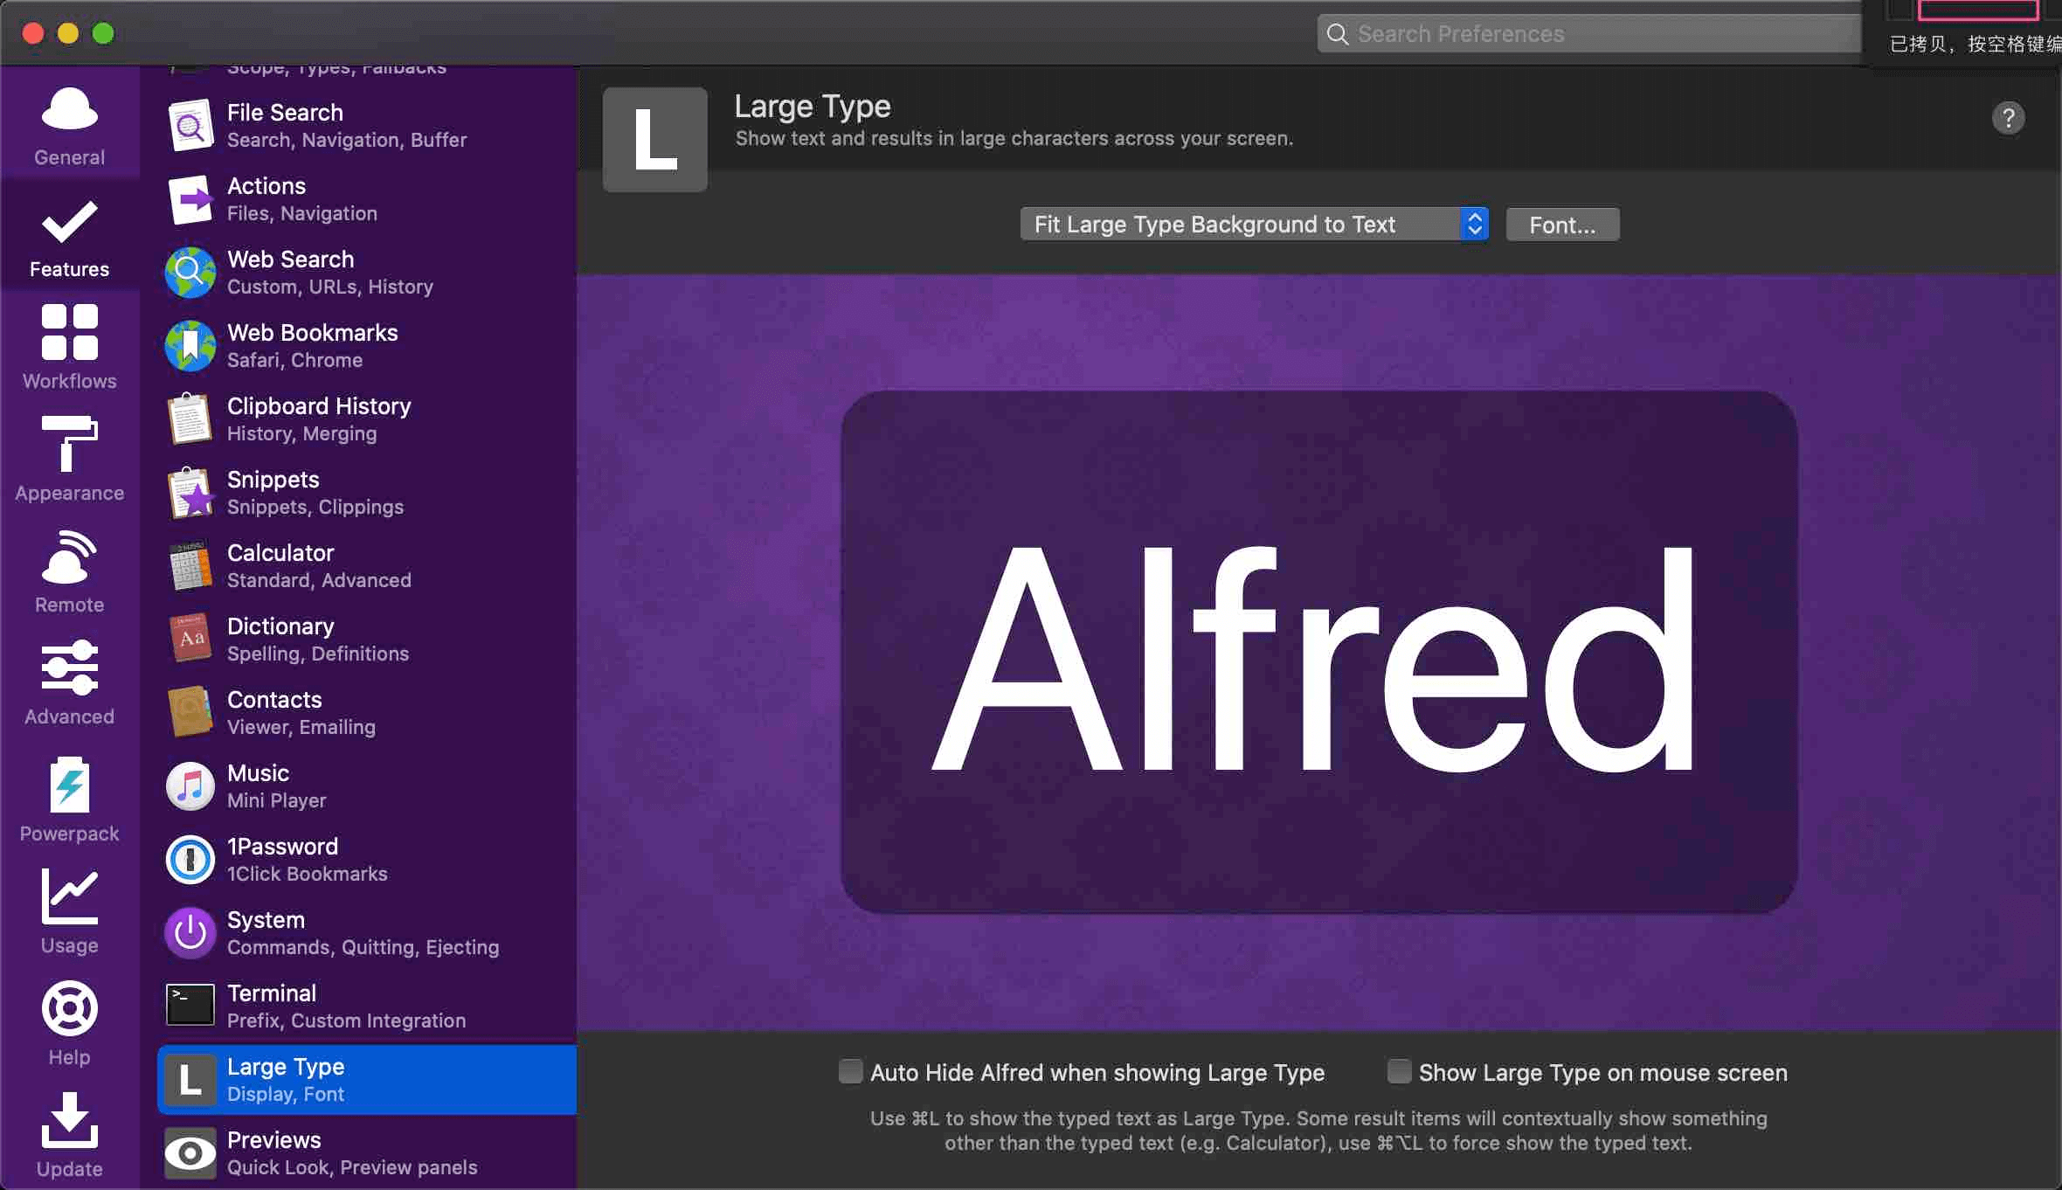This screenshot has height=1190, width=2062.
Task: Click the large L header icon
Action: 655,140
